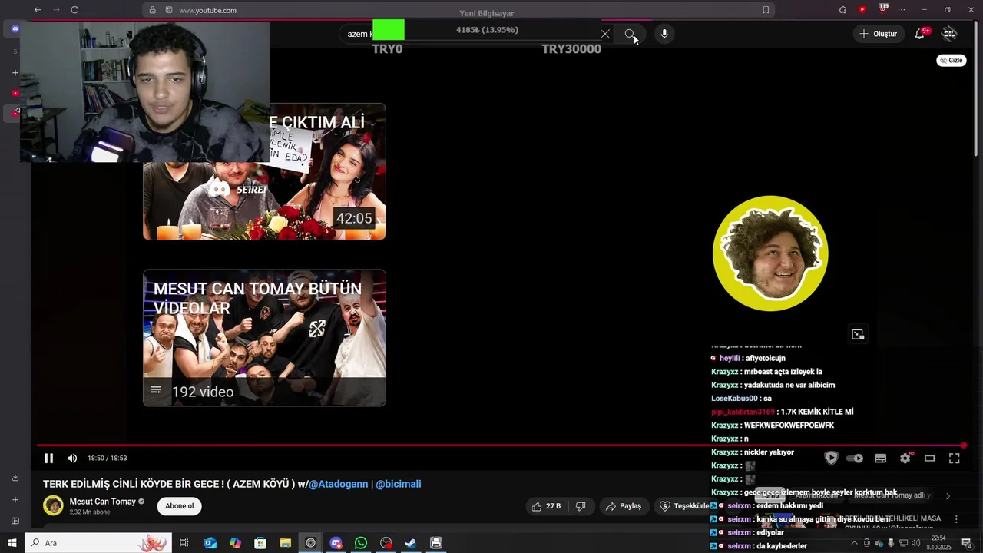This screenshot has height=553, width=983.
Task: Click the new tab plus in sidebar
Action: pyautogui.click(x=15, y=73)
